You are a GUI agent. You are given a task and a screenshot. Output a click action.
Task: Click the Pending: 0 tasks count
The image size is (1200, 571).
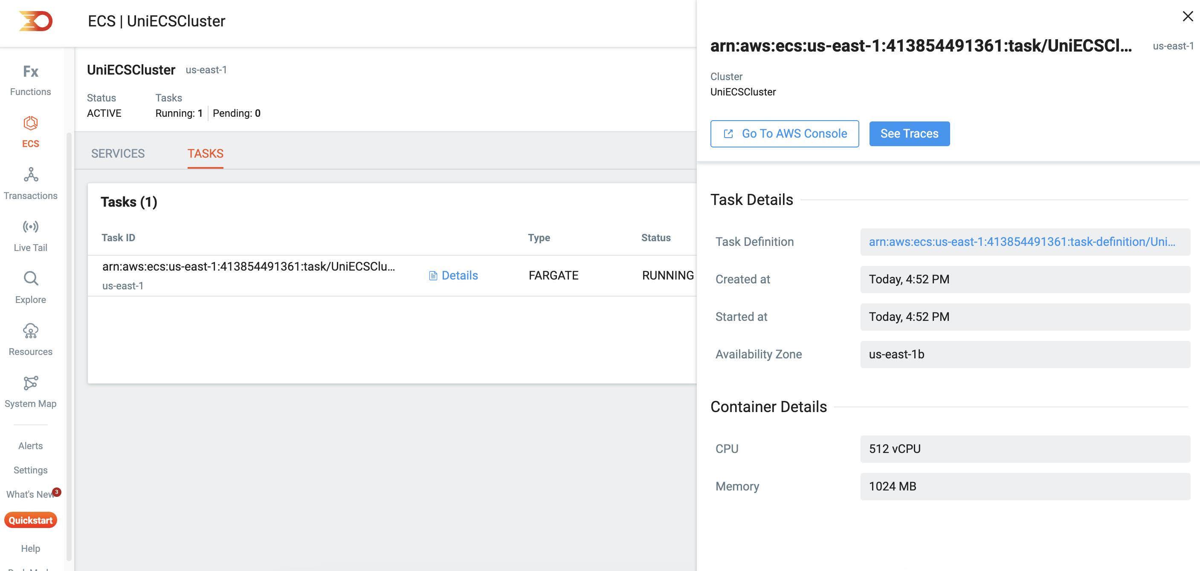click(x=237, y=113)
